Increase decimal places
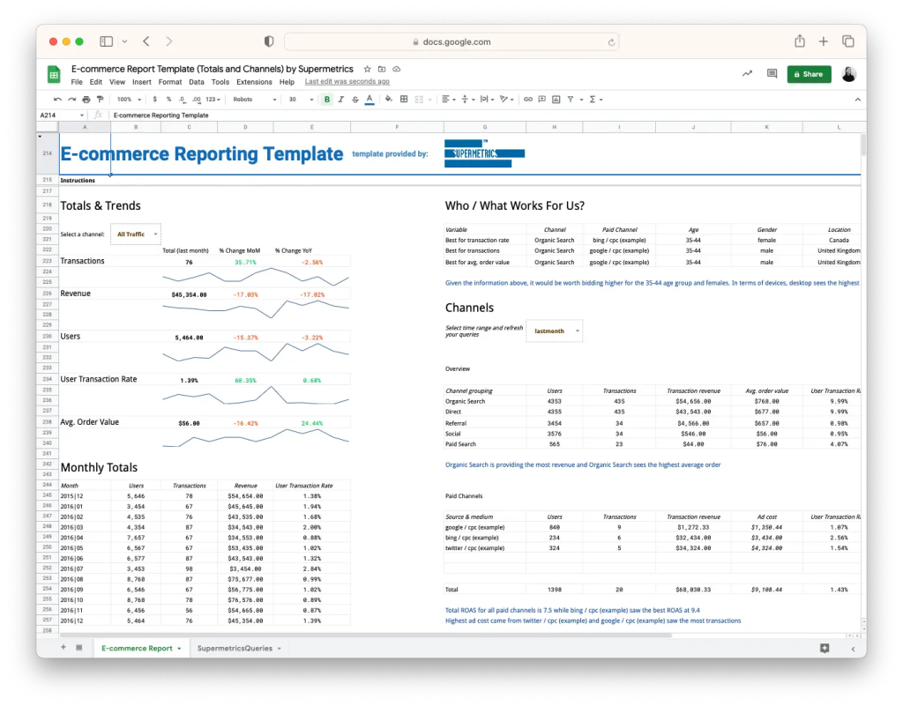Screen dimensions: 903x706 coord(197,100)
